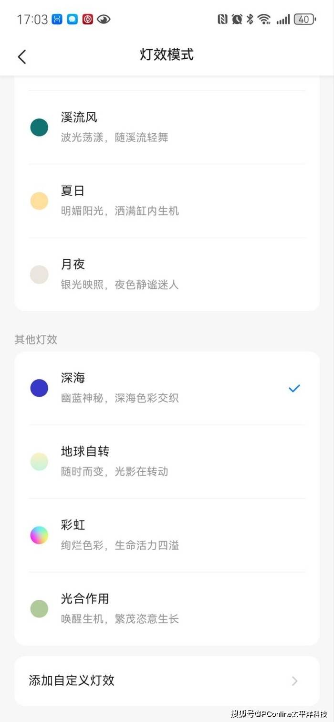This screenshot has width=334, height=722.
Task: Tap the green 光合作用 circle icon
Action: [x=39, y=609]
